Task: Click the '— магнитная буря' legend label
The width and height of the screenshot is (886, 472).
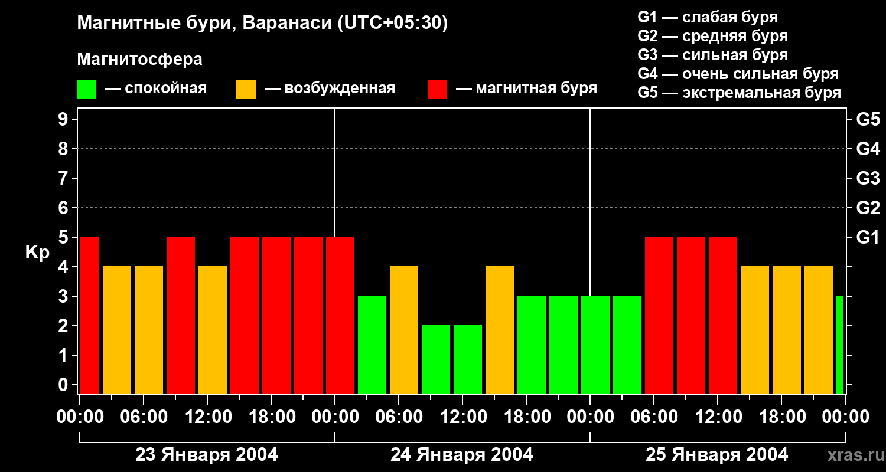Action: click(526, 88)
